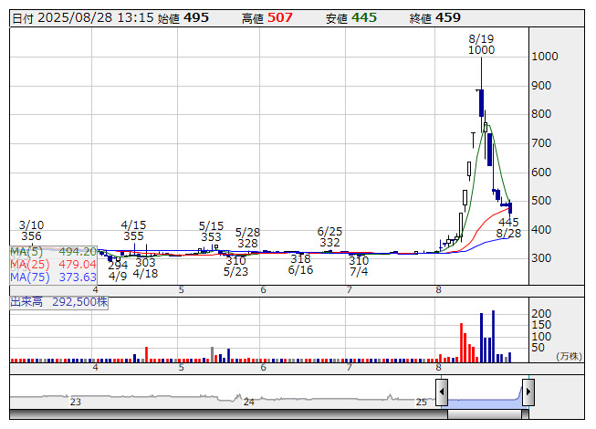Click the left range handle of the navigator
The image size is (596, 429).
point(442,392)
